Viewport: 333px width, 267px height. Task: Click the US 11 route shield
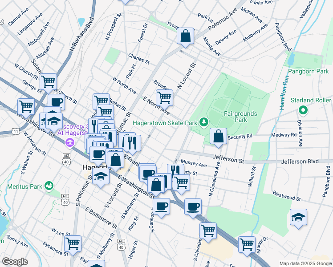tap(16, 131)
